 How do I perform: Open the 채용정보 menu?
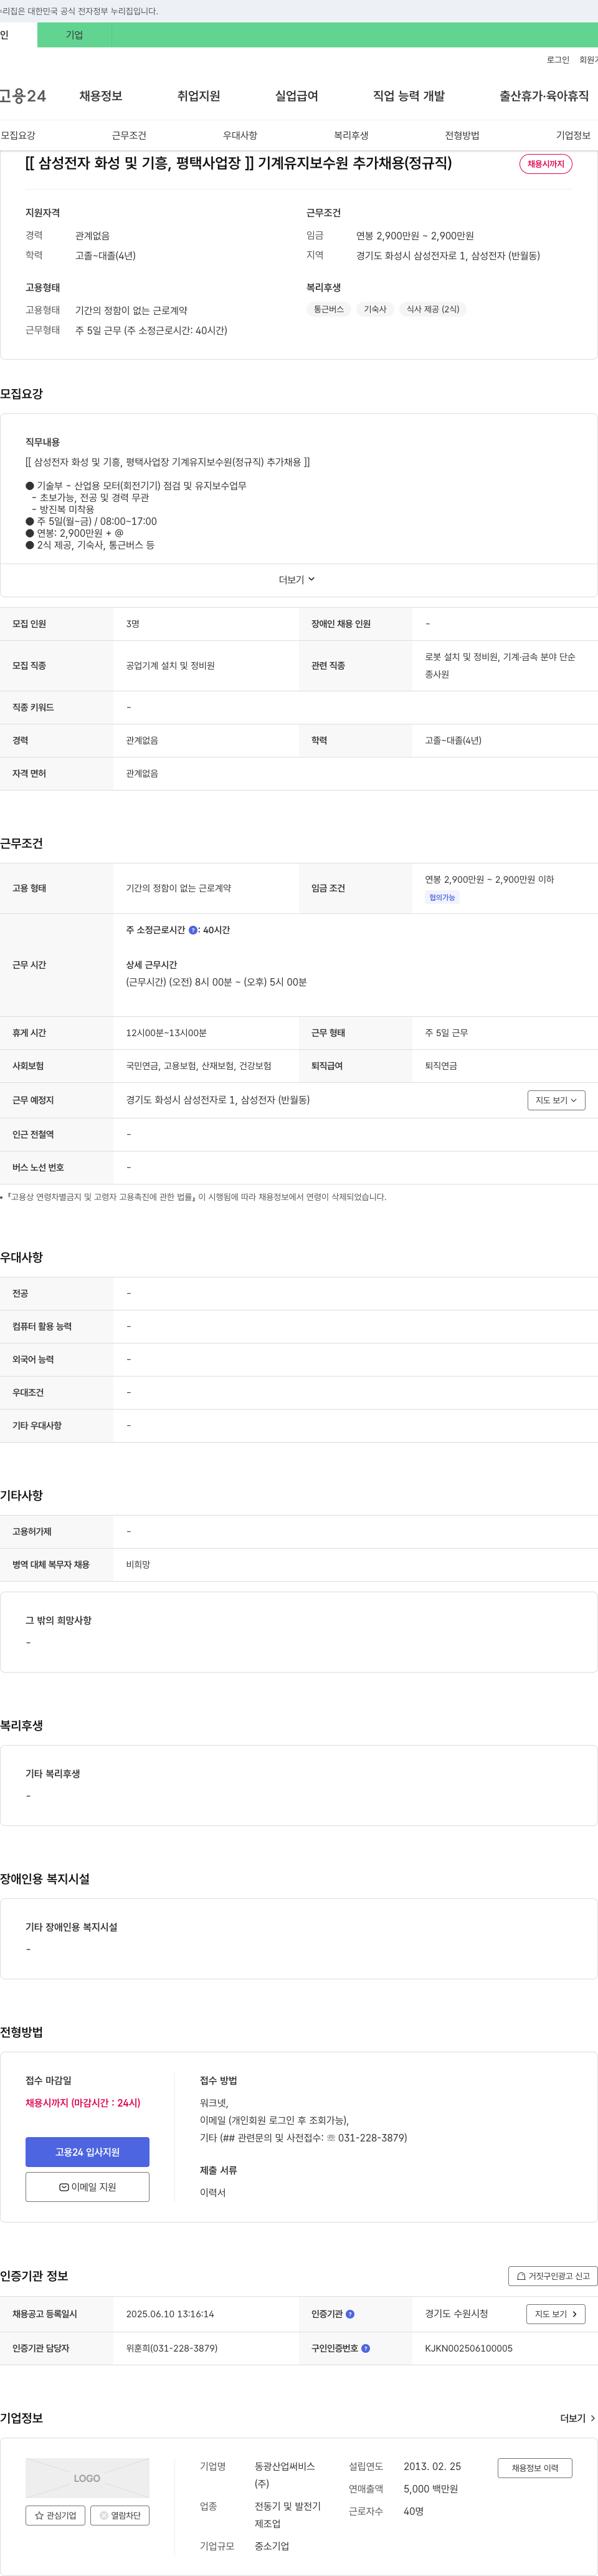point(101,96)
